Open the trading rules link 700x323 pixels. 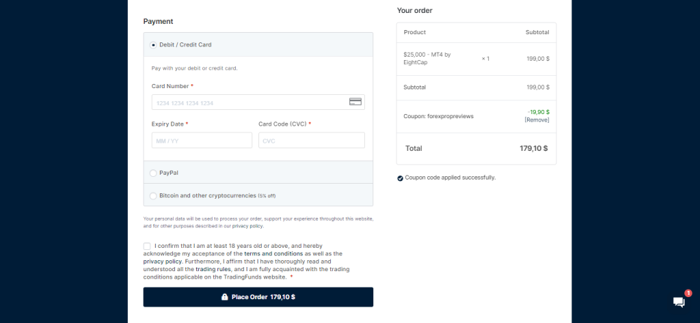(213, 269)
